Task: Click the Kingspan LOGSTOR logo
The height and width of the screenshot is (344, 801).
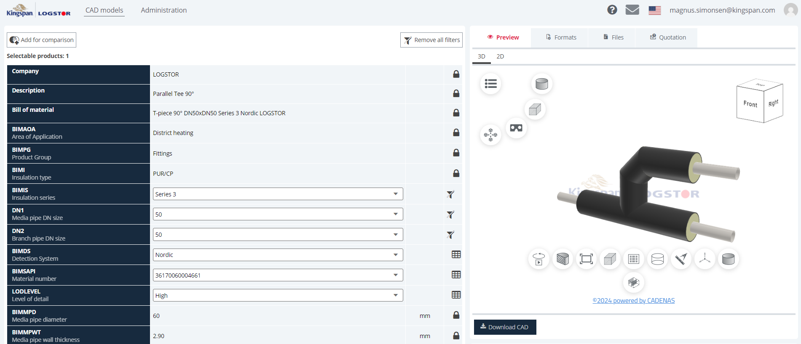Action: pos(38,11)
